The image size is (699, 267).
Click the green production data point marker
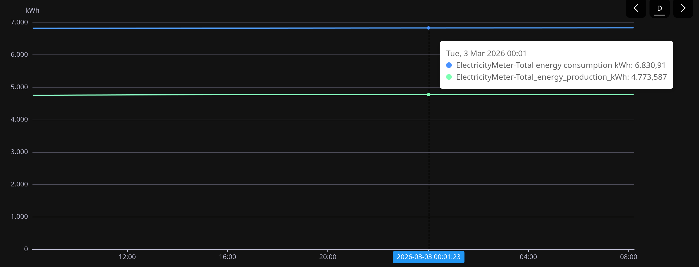428,95
